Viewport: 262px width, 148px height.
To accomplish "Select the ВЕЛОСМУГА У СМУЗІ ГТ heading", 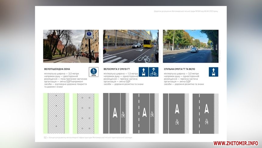I will pyautogui.click(x=117, y=69).
